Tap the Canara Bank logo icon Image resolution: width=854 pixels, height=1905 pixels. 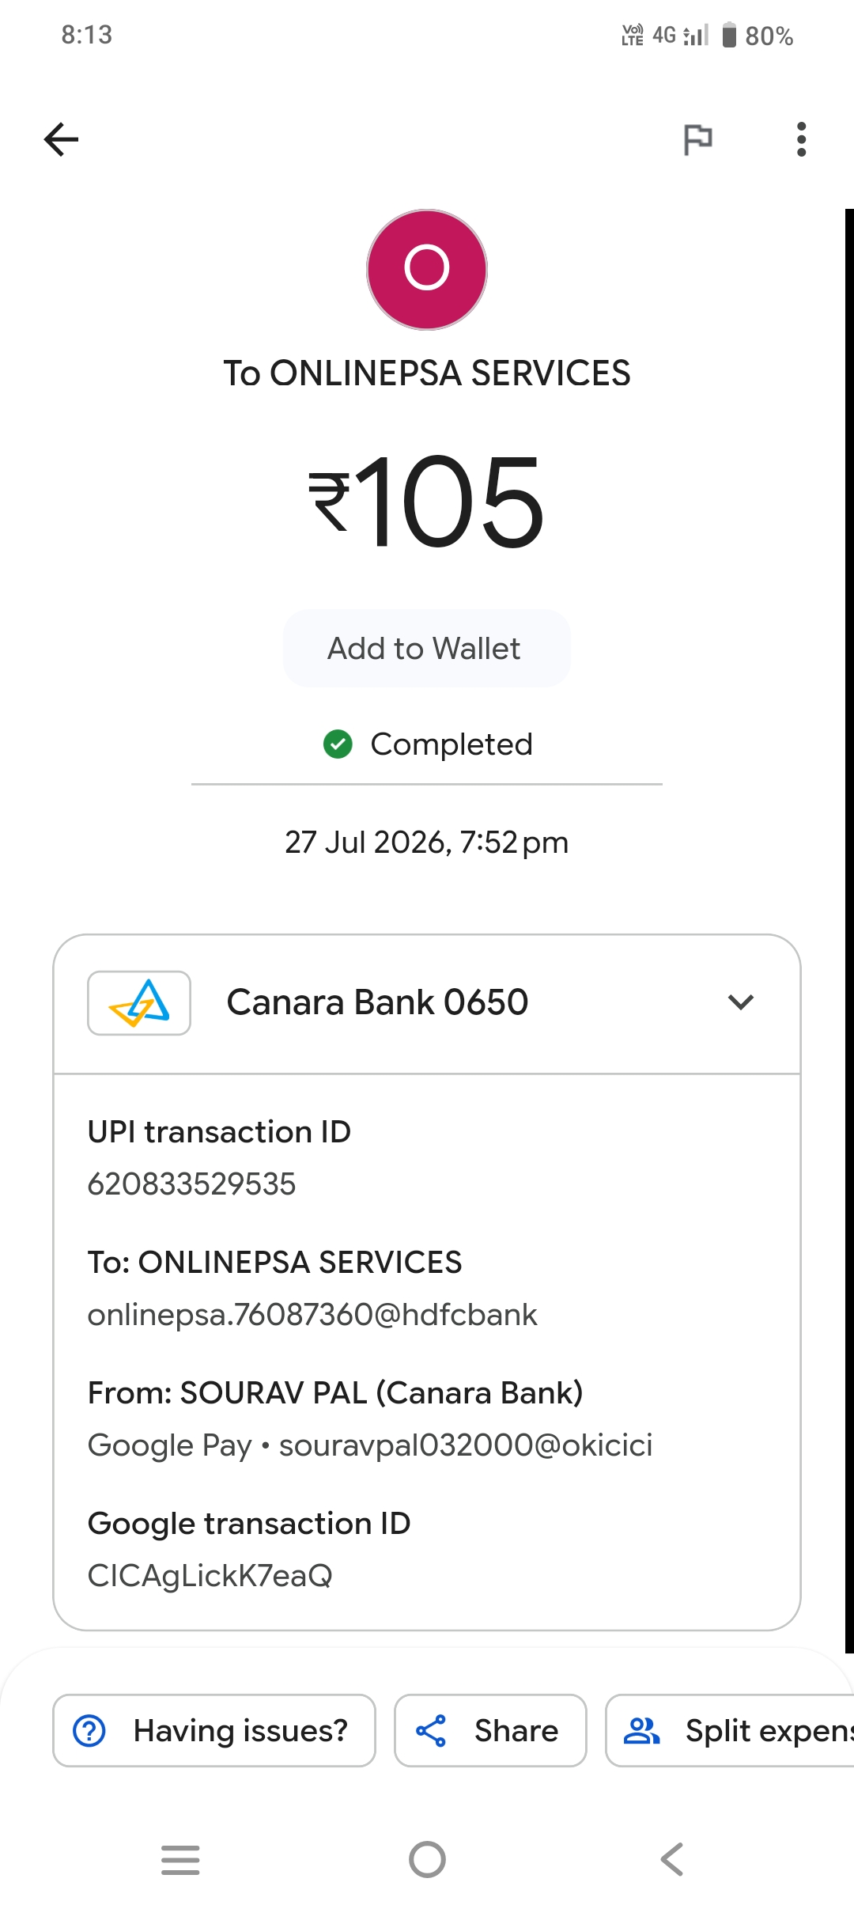coord(139,1003)
